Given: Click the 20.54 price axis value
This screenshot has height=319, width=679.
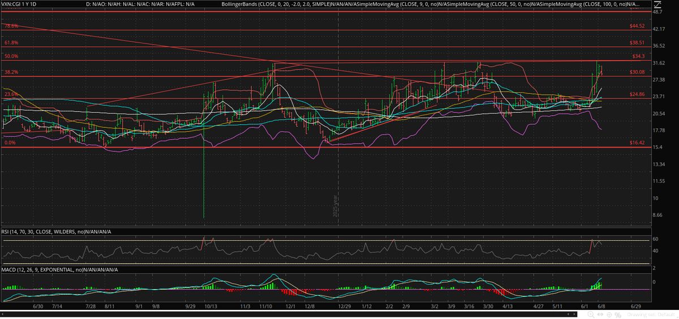Looking at the screenshot, I should pyautogui.click(x=659, y=113).
